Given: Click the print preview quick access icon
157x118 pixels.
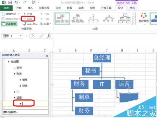Looking at the screenshot, I should click(33, 2).
